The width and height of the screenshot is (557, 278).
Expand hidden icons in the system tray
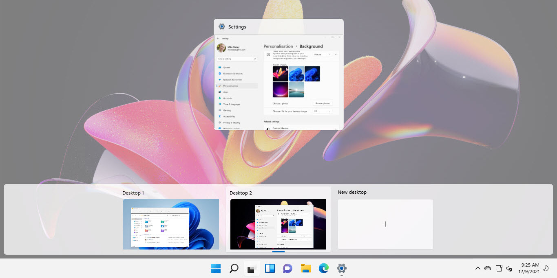tap(477, 269)
